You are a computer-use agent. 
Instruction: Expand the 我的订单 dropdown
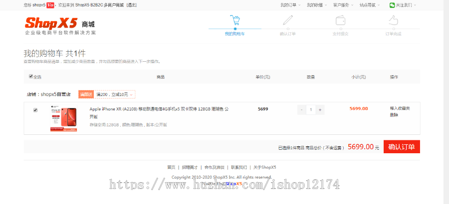click(x=291, y=5)
